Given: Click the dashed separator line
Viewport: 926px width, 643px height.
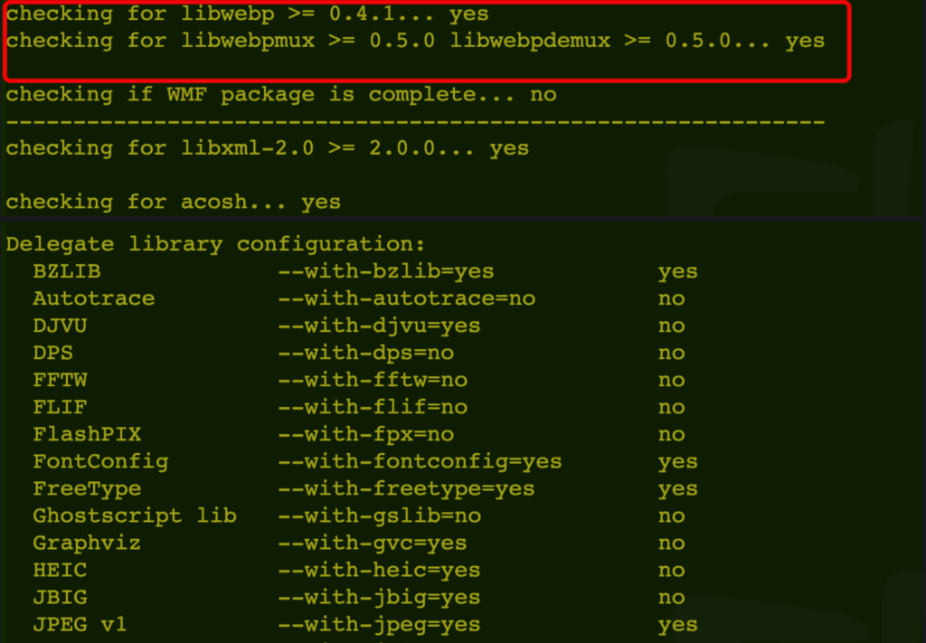Looking at the screenshot, I should click(x=415, y=122).
